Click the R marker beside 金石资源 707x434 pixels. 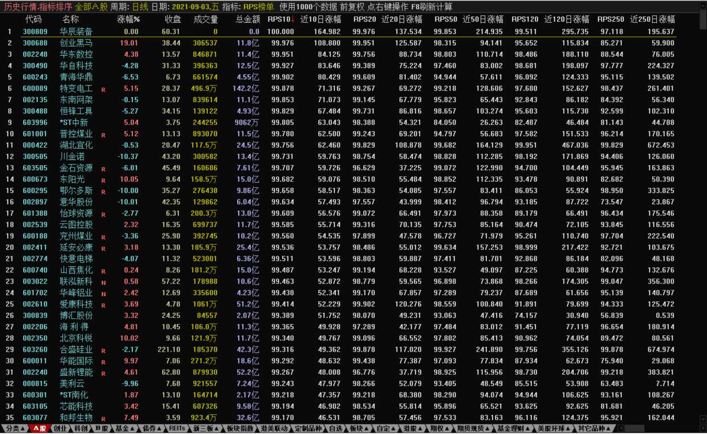coord(104,170)
